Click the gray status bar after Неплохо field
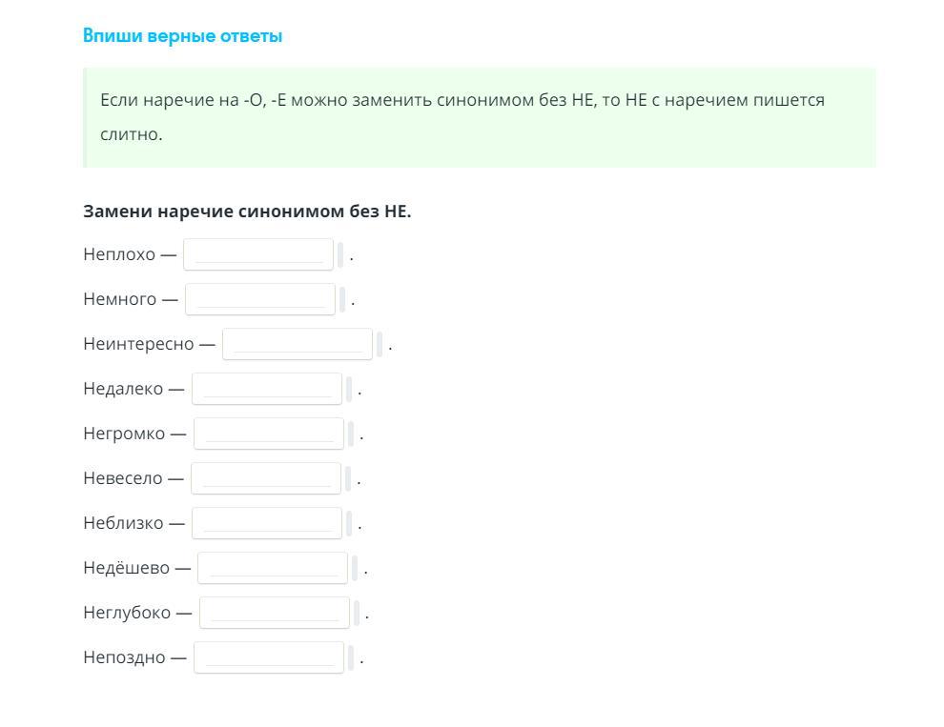944x727 pixels. 340,254
